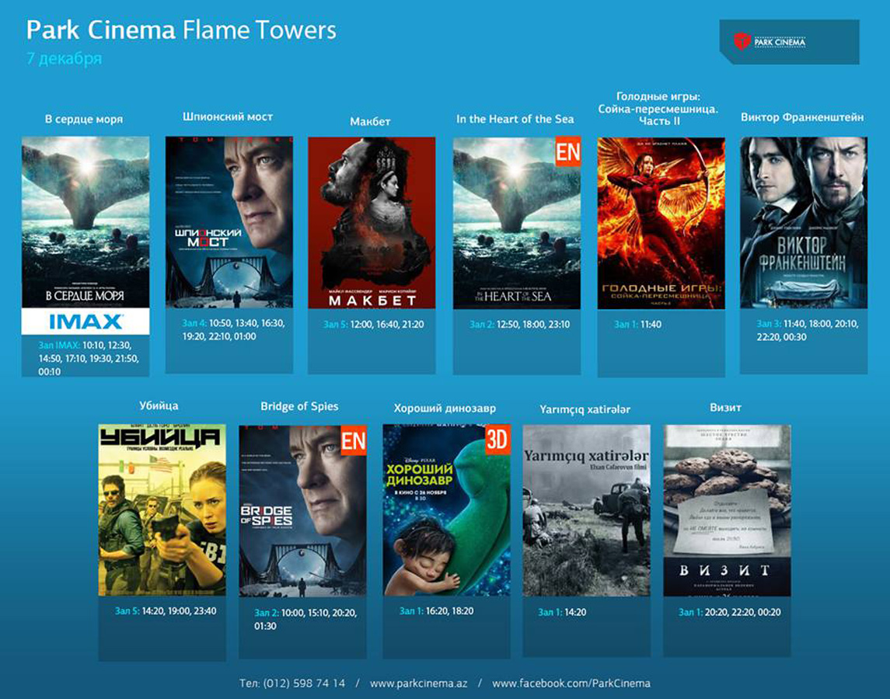Click Зал 3 showtimes for Виктор Франкенштейн
The image size is (890, 699).
coord(808,330)
